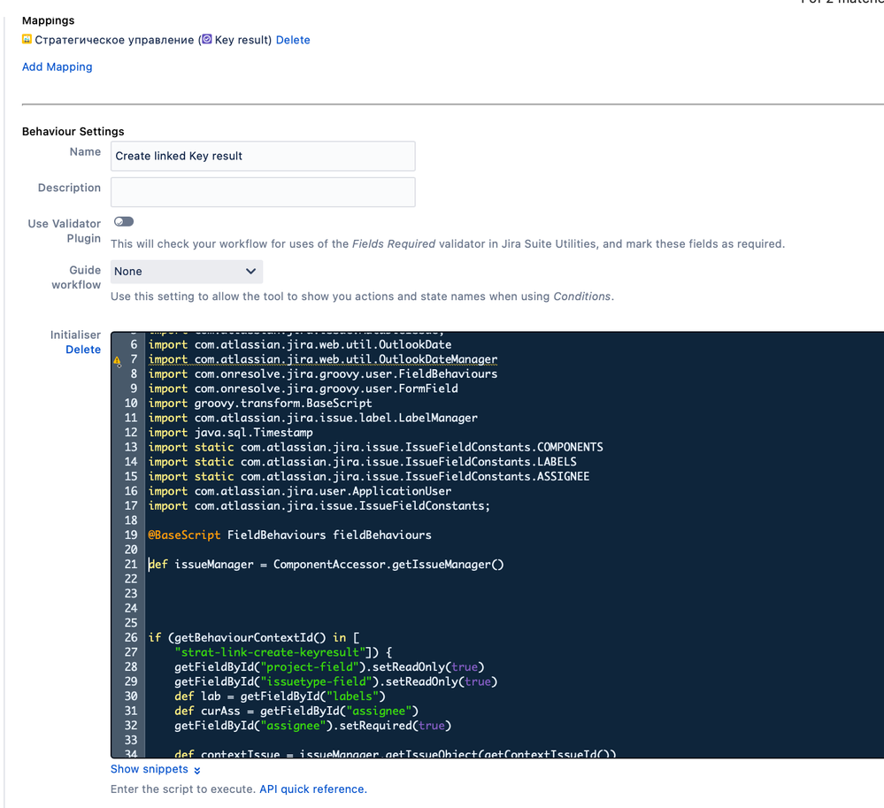Viewport: 884px width, 808px height.
Task: Click the empty Description field
Action: 263,192
